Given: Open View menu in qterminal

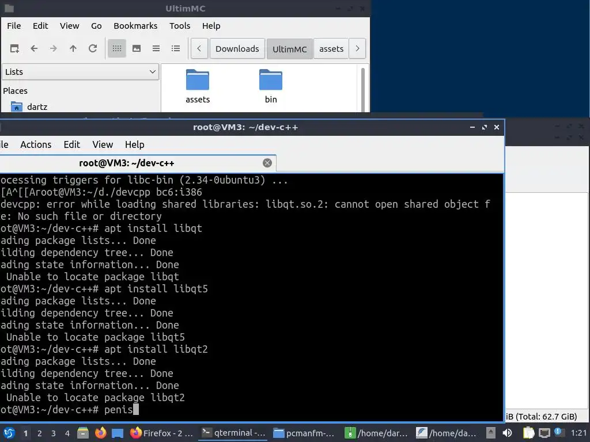Looking at the screenshot, I should pyautogui.click(x=103, y=144).
